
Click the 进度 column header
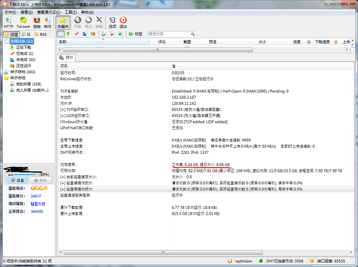tap(286, 42)
